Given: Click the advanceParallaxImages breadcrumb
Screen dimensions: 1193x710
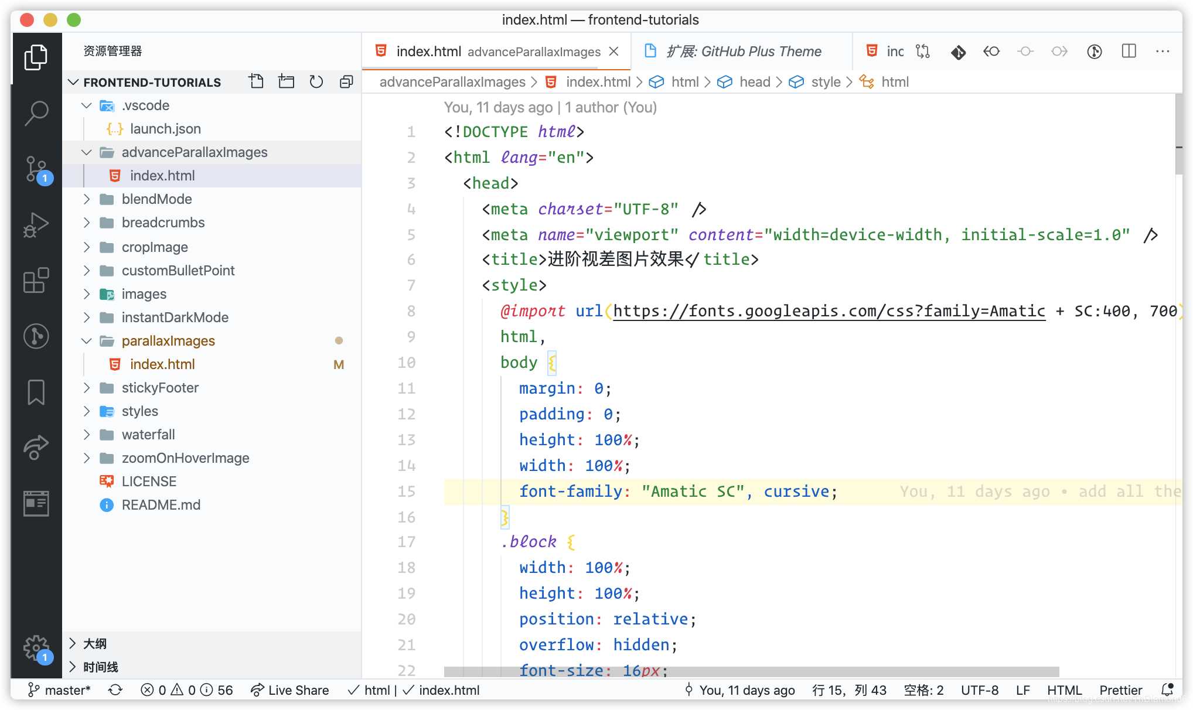Looking at the screenshot, I should click(452, 82).
